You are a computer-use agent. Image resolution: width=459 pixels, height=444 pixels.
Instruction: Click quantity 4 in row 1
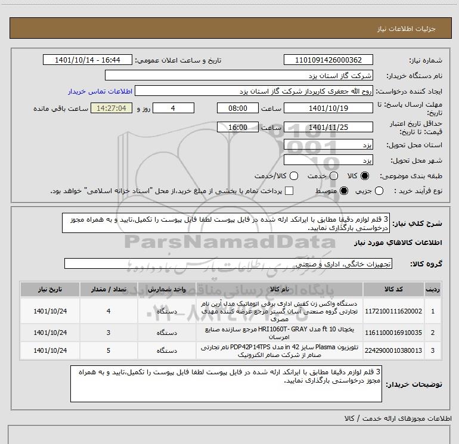[x=108, y=311]
